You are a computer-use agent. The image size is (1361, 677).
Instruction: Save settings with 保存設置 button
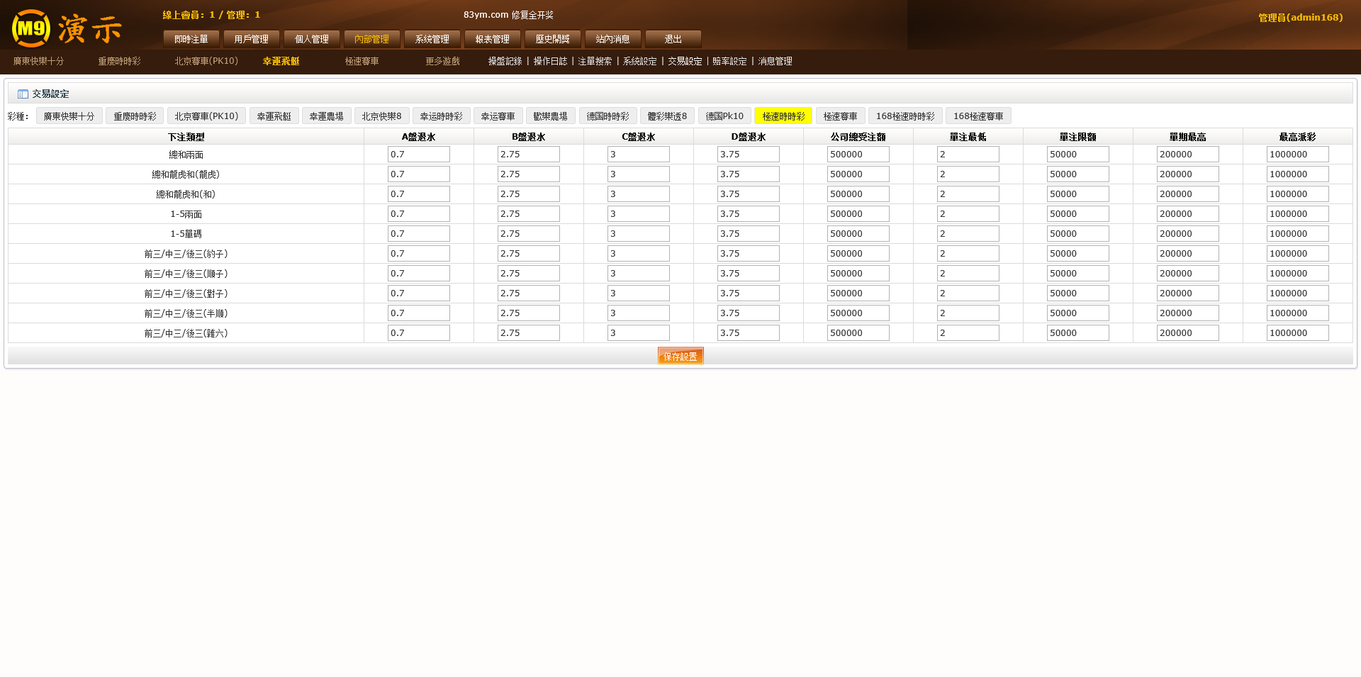(x=680, y=356)
